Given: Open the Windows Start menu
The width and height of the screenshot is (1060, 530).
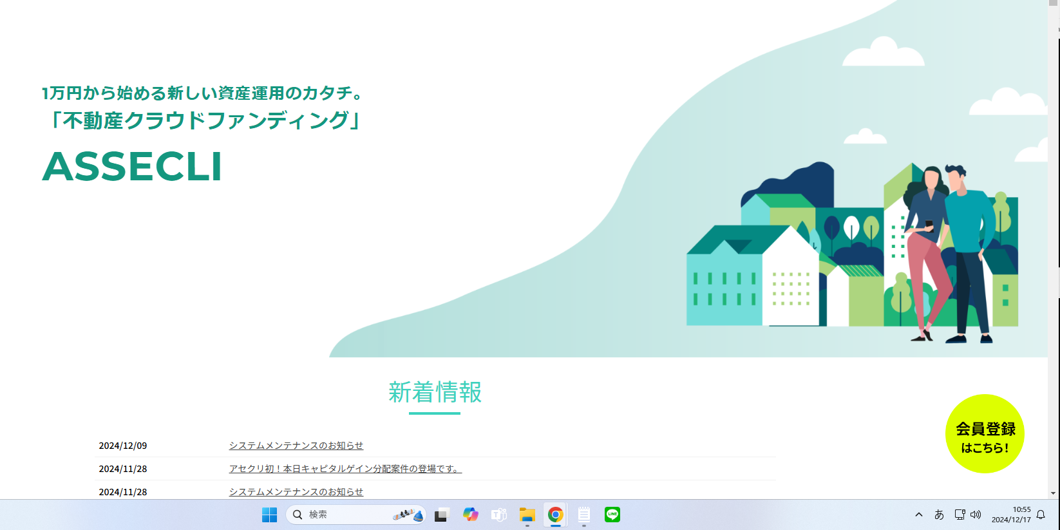Looking at the screenshot, I should point(269,515).
